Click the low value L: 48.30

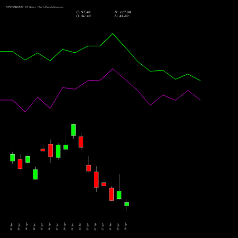(121, 16)
